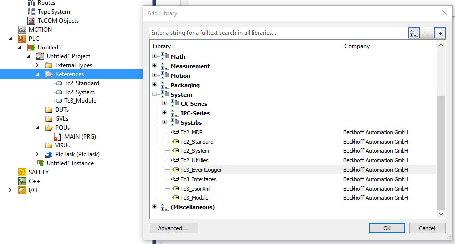The image size is (455, 244).
Task: Click the MAIN (PRG) program icon
Action: point(57,137)
